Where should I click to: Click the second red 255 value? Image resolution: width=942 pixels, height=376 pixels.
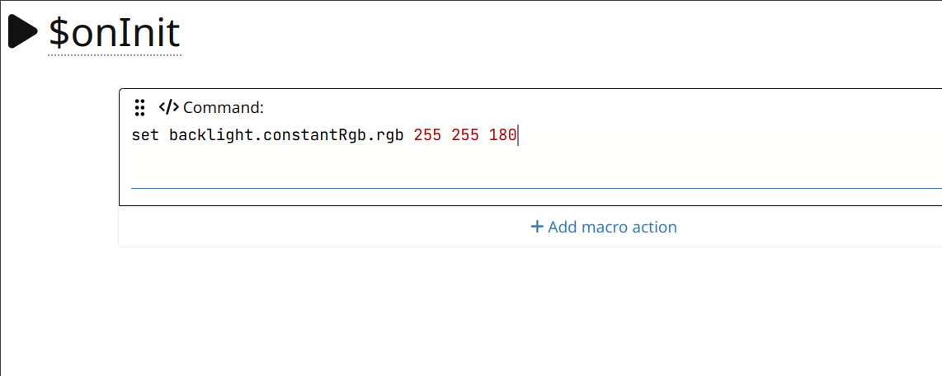point(465,135)
